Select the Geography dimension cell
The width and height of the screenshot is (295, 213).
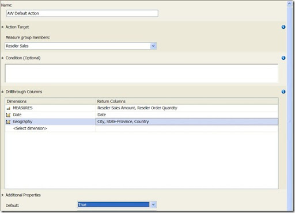click(x=50, y=121)
